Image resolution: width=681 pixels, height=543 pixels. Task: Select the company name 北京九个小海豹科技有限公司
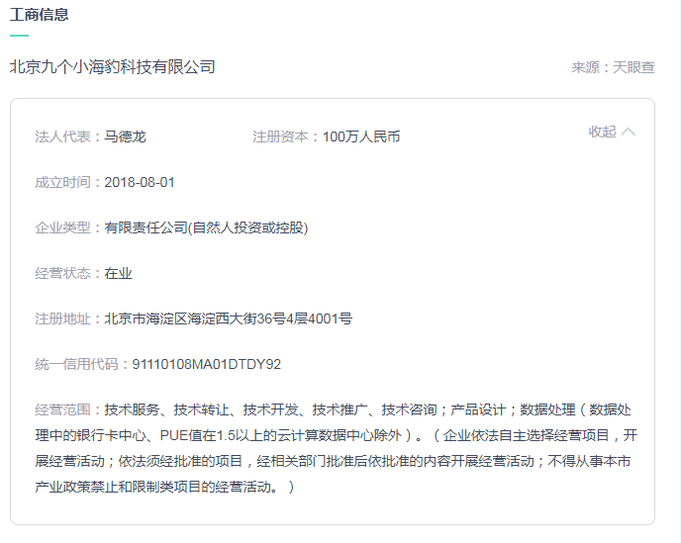point(113,67)
